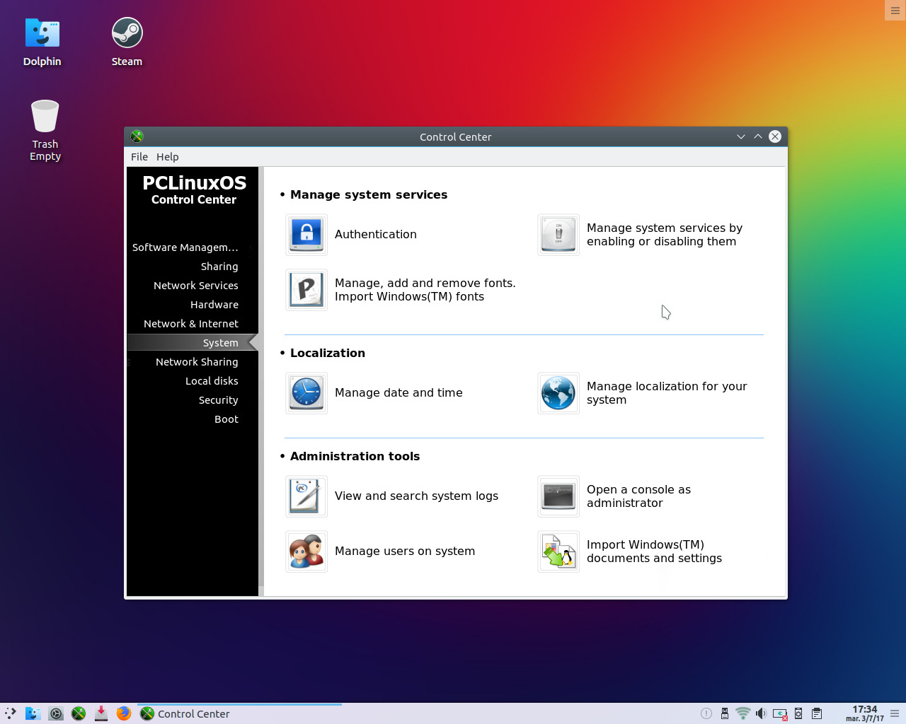Open View and search system logs
This screenshot has width=906, height=724.
(416, 496)
